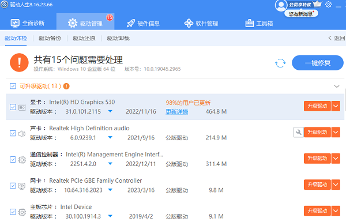Expand arrow next to audio 升级驱动 button
The width and height of the screenshot is (346, 222).
tap(336, 132)
